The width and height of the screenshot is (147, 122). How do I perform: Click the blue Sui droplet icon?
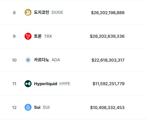[x=28, y=107]
